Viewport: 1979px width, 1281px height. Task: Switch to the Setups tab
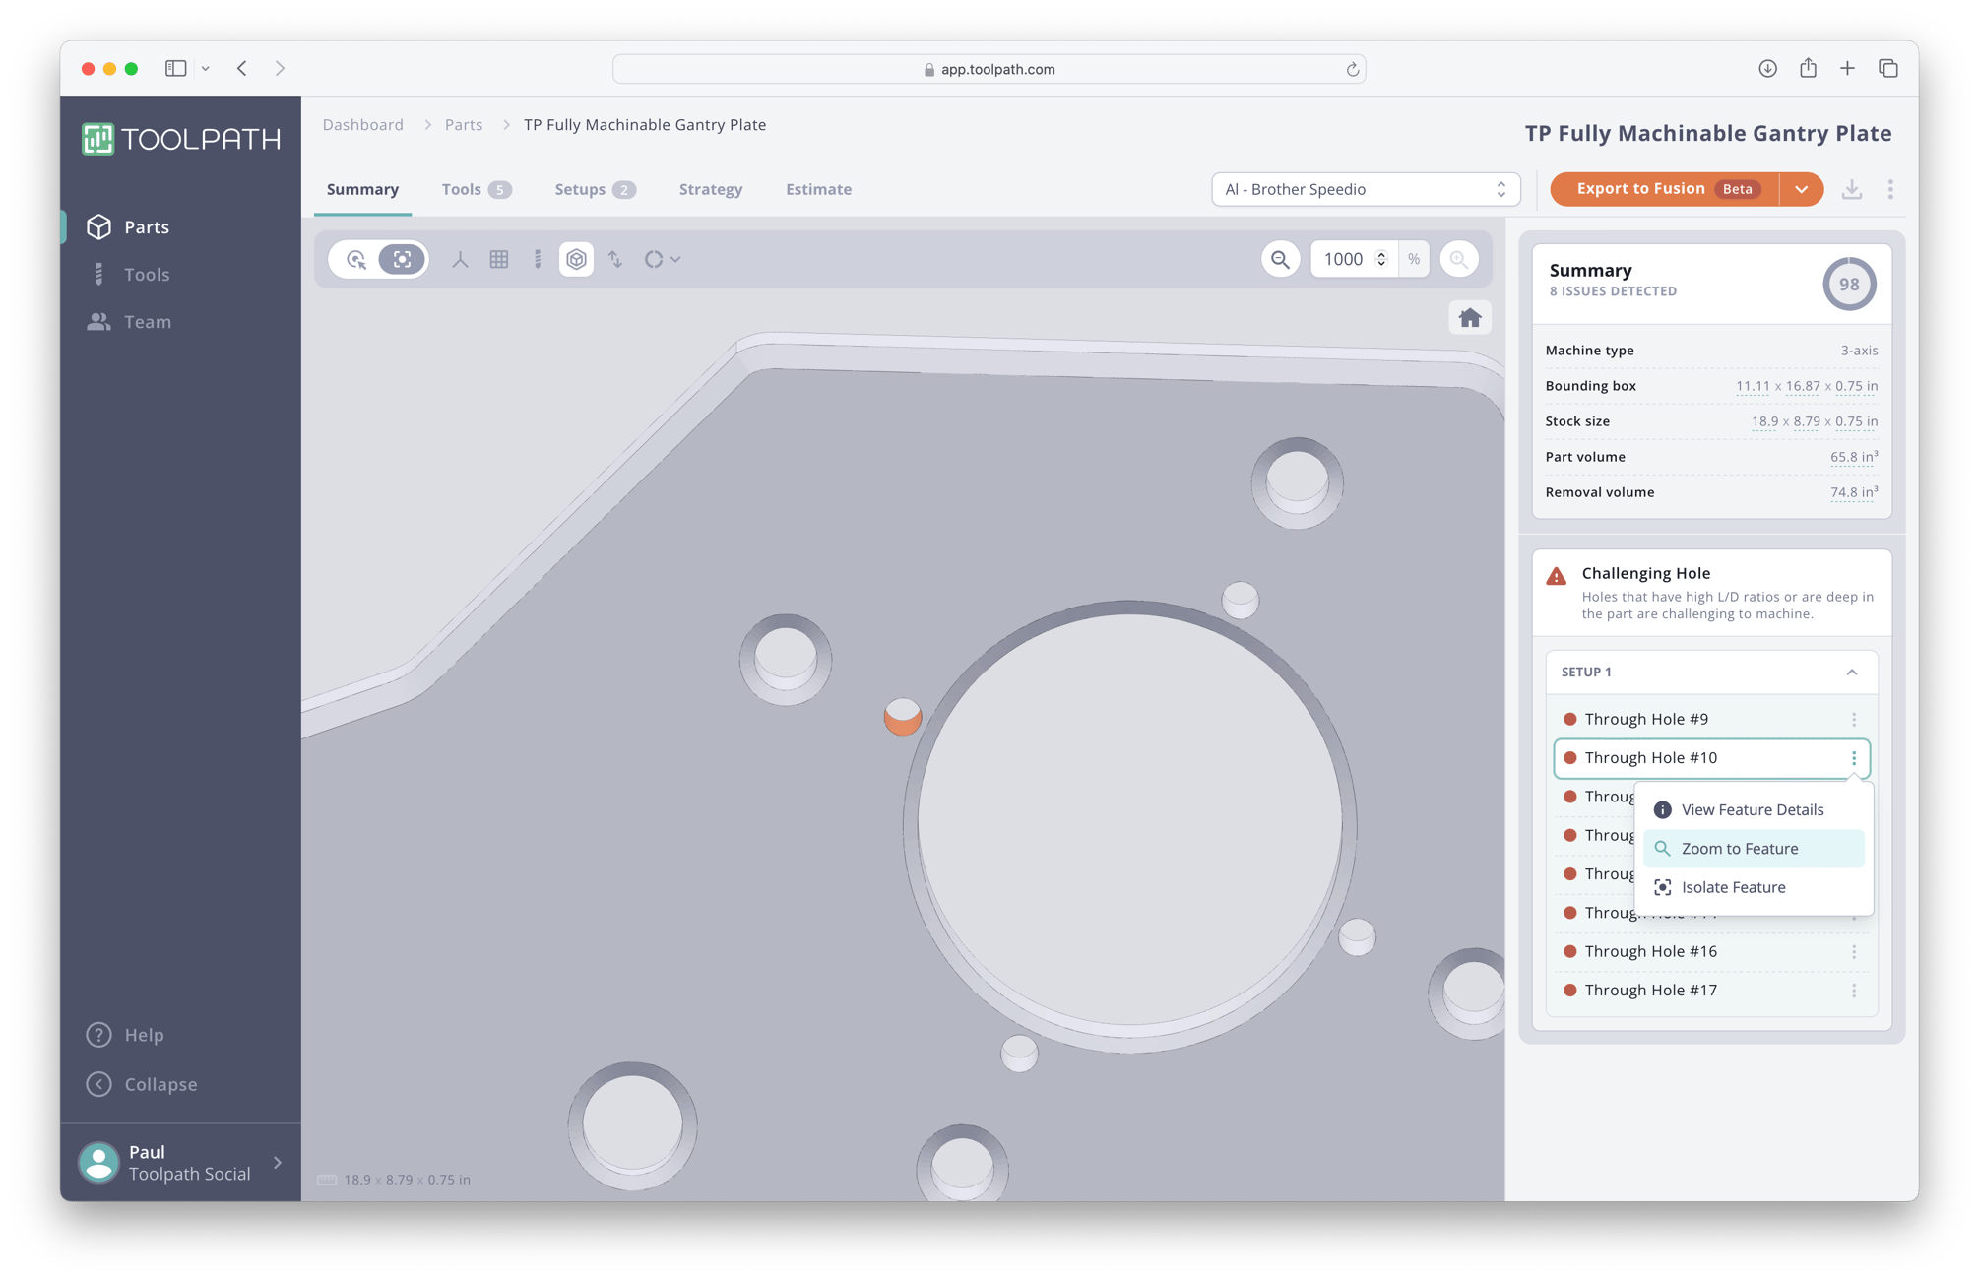coord(583,189)
